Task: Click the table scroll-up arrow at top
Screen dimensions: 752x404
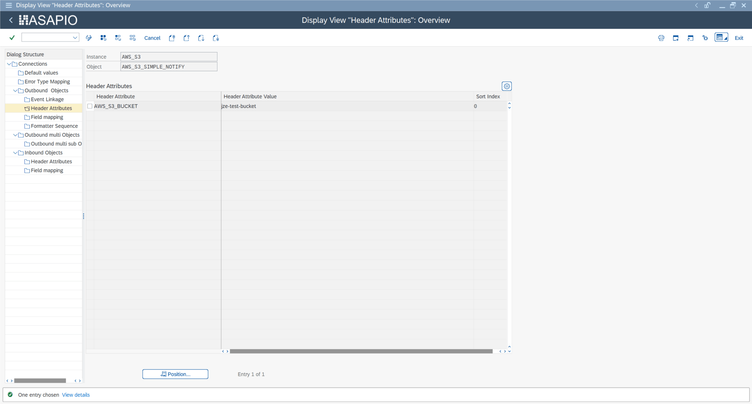Action: [x=509, y=103]
